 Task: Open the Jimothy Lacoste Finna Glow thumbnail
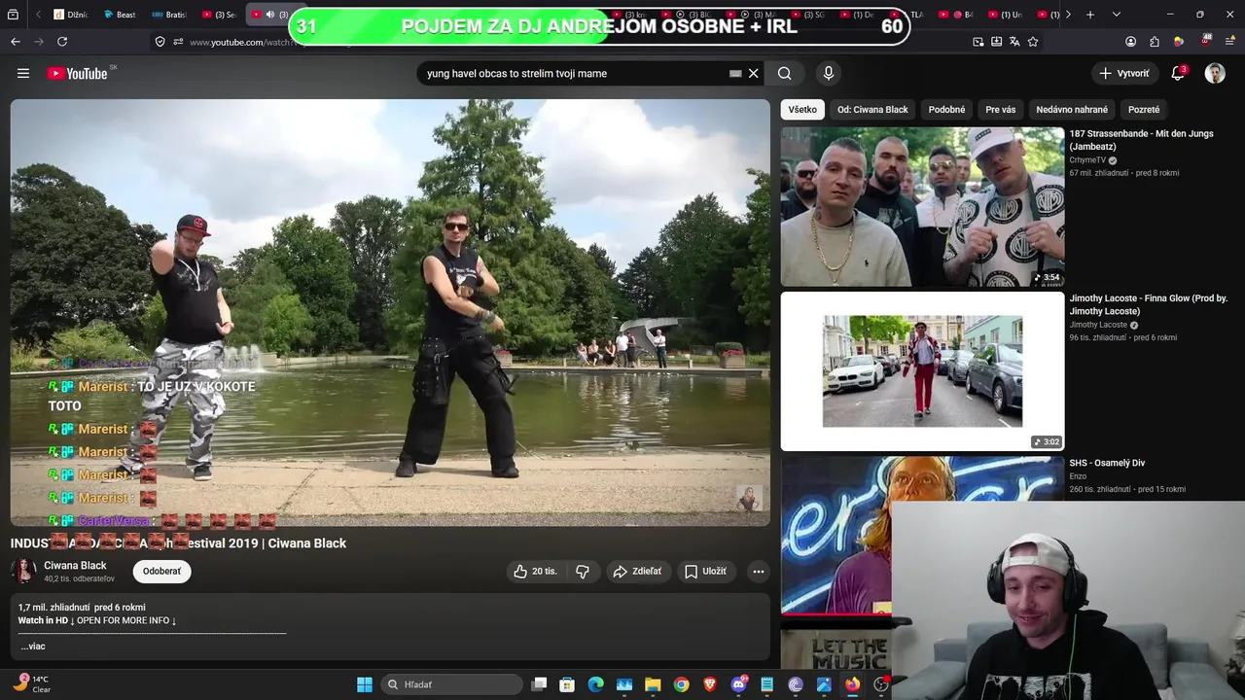[x=922, y=371]
